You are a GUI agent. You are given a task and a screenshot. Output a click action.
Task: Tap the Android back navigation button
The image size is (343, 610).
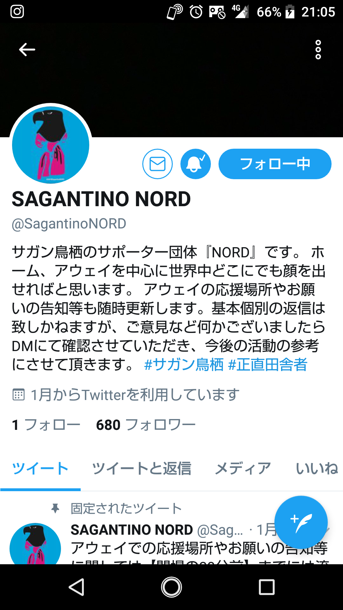point(77,587)
